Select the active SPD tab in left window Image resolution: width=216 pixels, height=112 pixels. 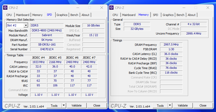(49, 15)
